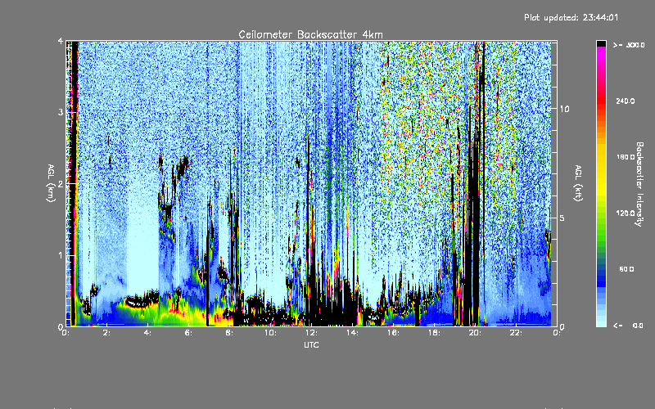Click the "22:" UTC tick label
This screenshot has width=655, height=409.
(x=516, y=333)
